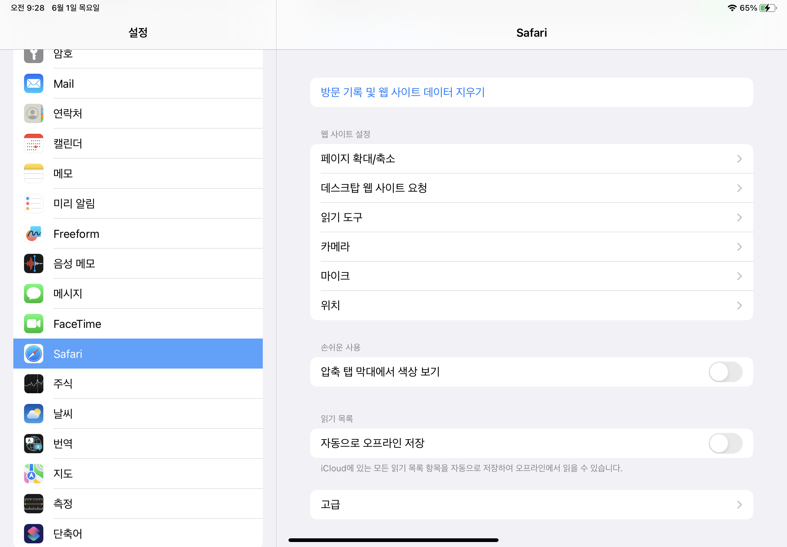Open Messages via green bubble icon

[34, 294]
